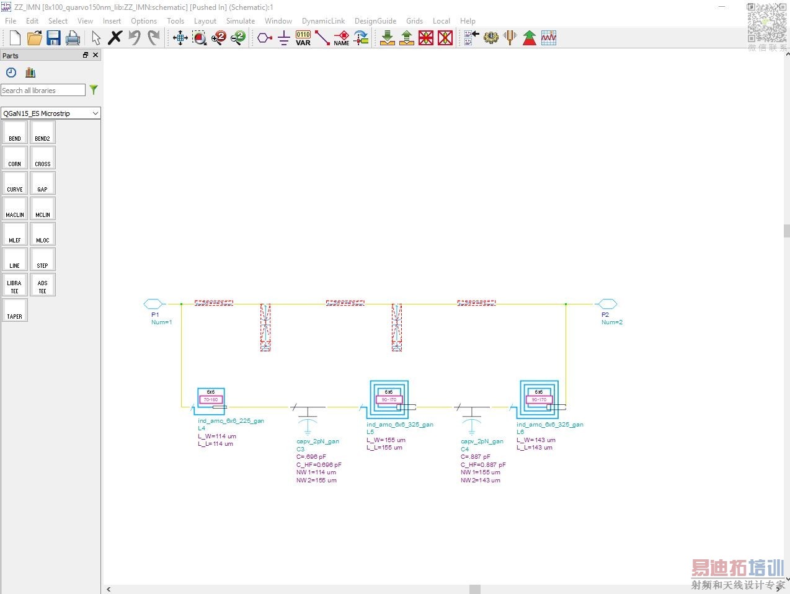Save the design with the floppy disk icon

(x=53, y=38)
